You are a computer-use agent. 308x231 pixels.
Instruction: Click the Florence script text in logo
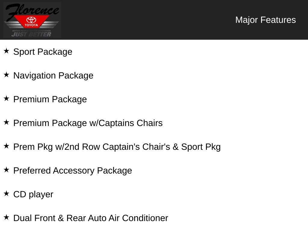[32, 10]
